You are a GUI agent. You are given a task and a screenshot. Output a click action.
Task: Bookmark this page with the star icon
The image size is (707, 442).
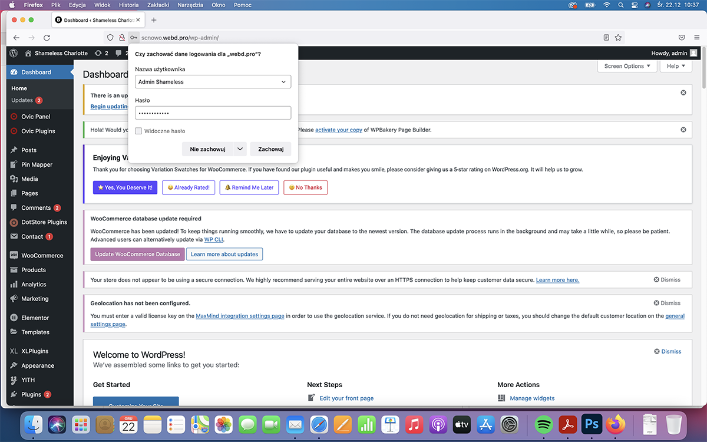(618, 37)
